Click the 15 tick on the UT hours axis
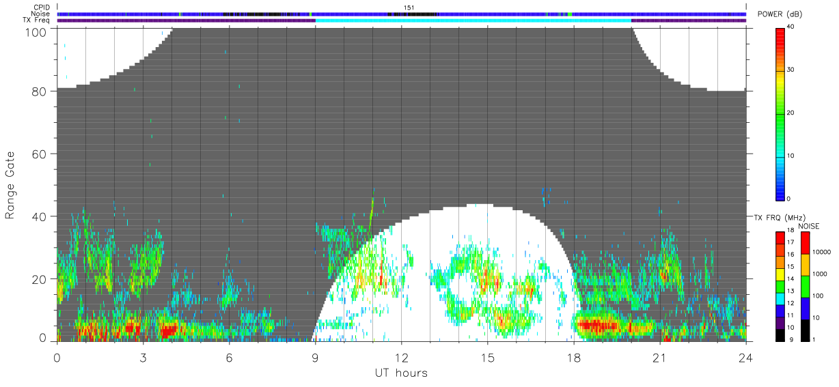The image size is (839, 387). [x=487, y=357]
